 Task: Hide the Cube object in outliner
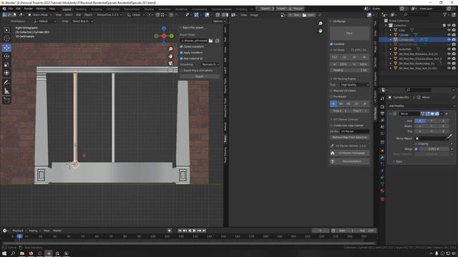449,30
